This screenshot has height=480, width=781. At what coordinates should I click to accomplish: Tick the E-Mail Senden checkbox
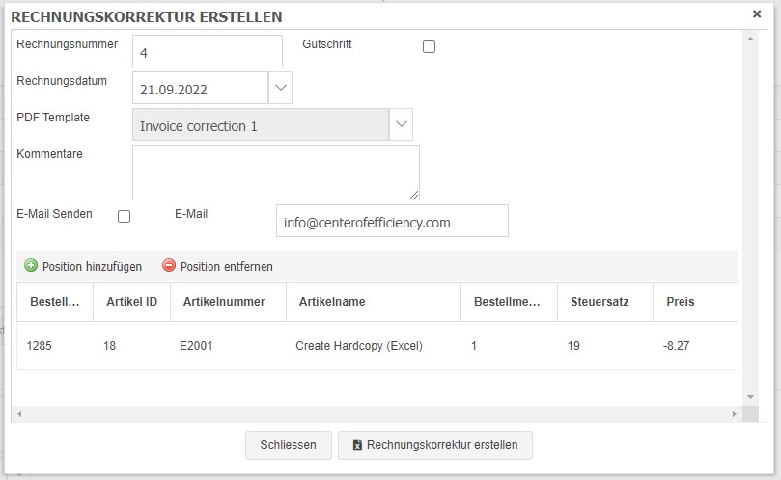coord(124,216)
